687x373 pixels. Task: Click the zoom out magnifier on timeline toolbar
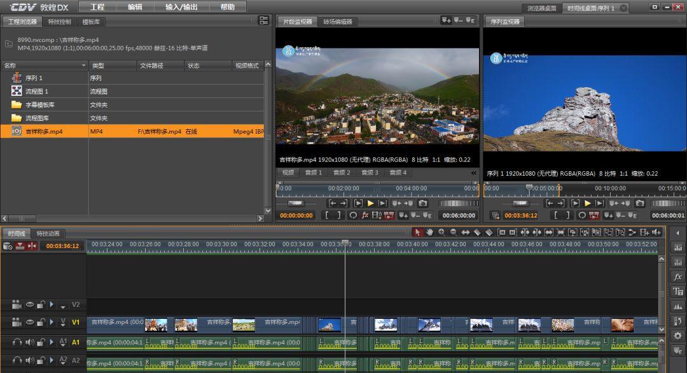(x=454, y=232)
